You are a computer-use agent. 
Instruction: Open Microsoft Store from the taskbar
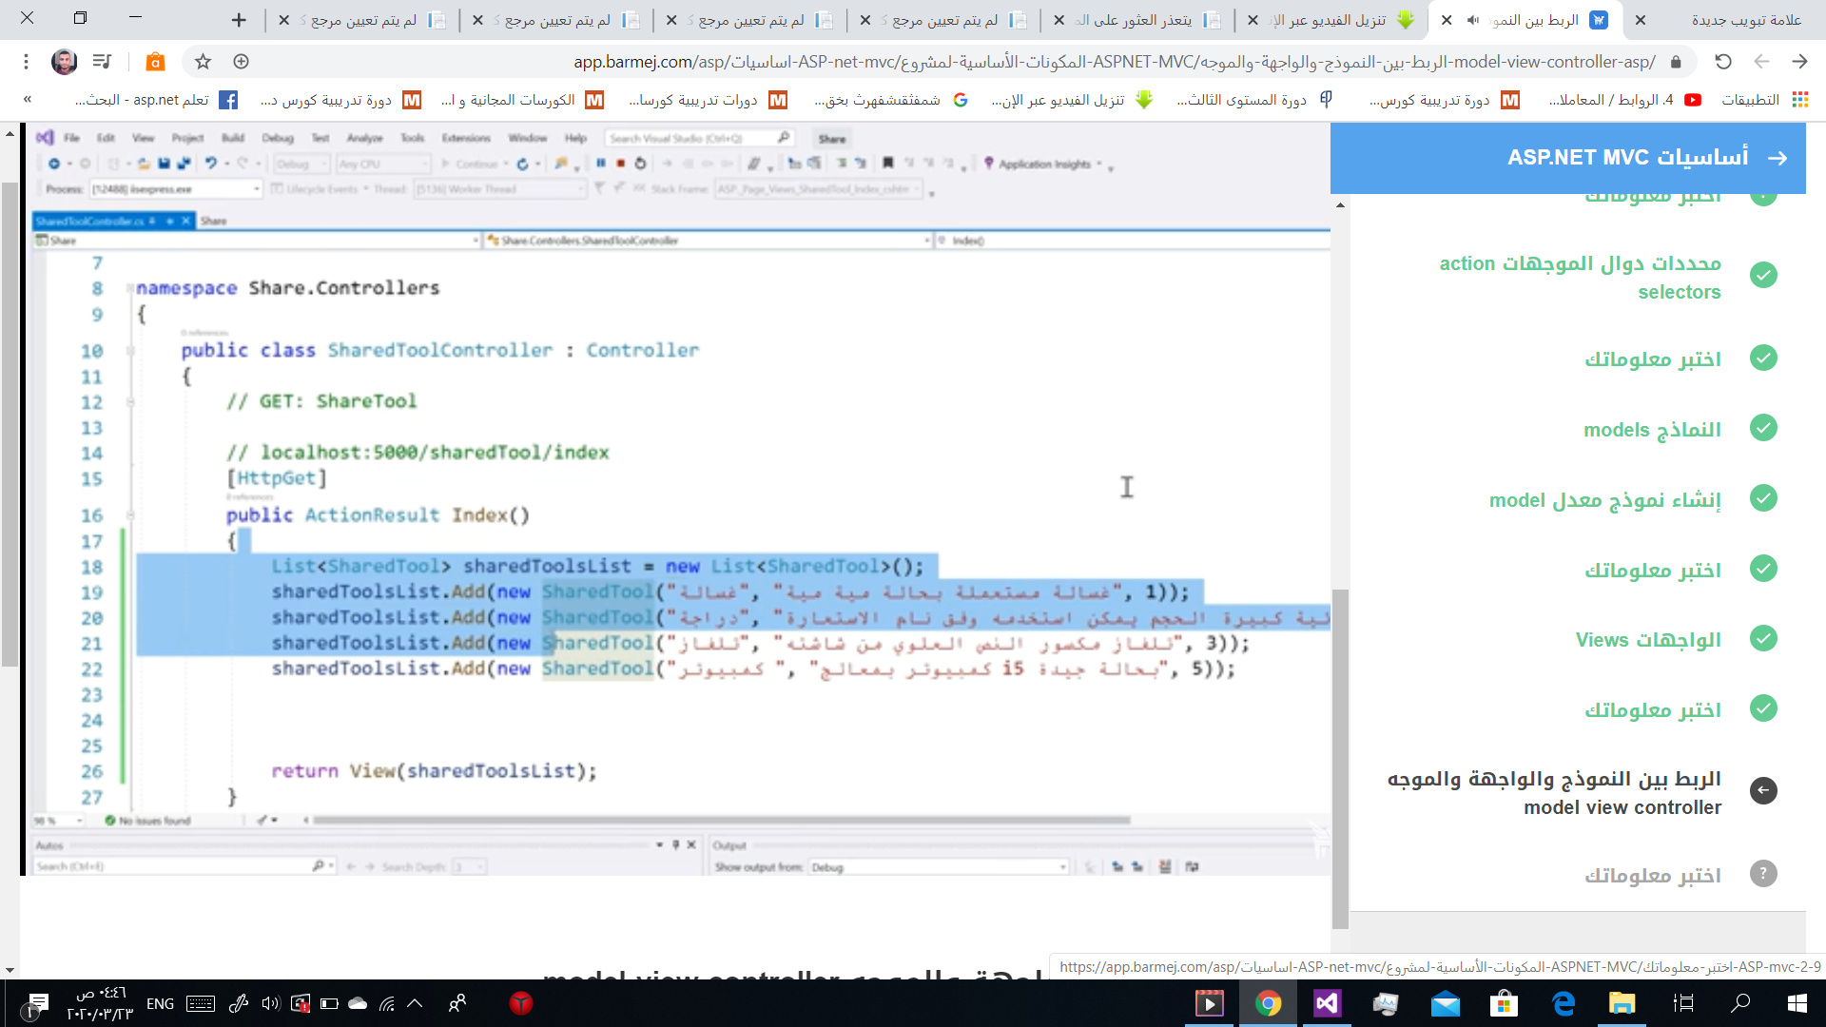coord(1504,1003)
